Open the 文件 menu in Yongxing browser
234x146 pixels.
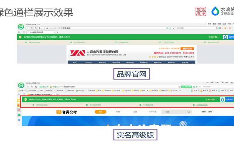(x=209, y=24)
